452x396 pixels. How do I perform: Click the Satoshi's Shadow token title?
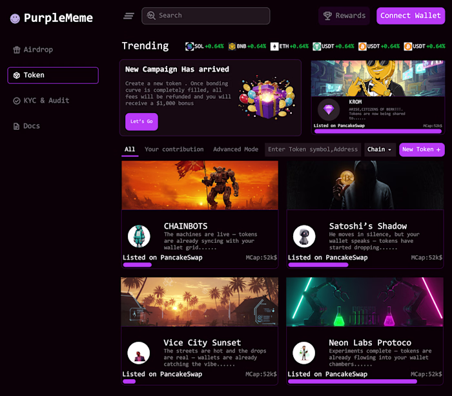coord(368,226)
